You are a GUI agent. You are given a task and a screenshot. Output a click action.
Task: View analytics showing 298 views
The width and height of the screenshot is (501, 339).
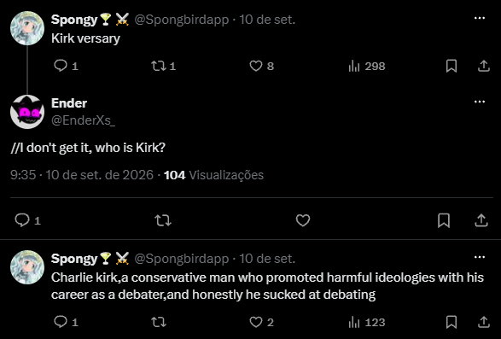pos(366,67)
